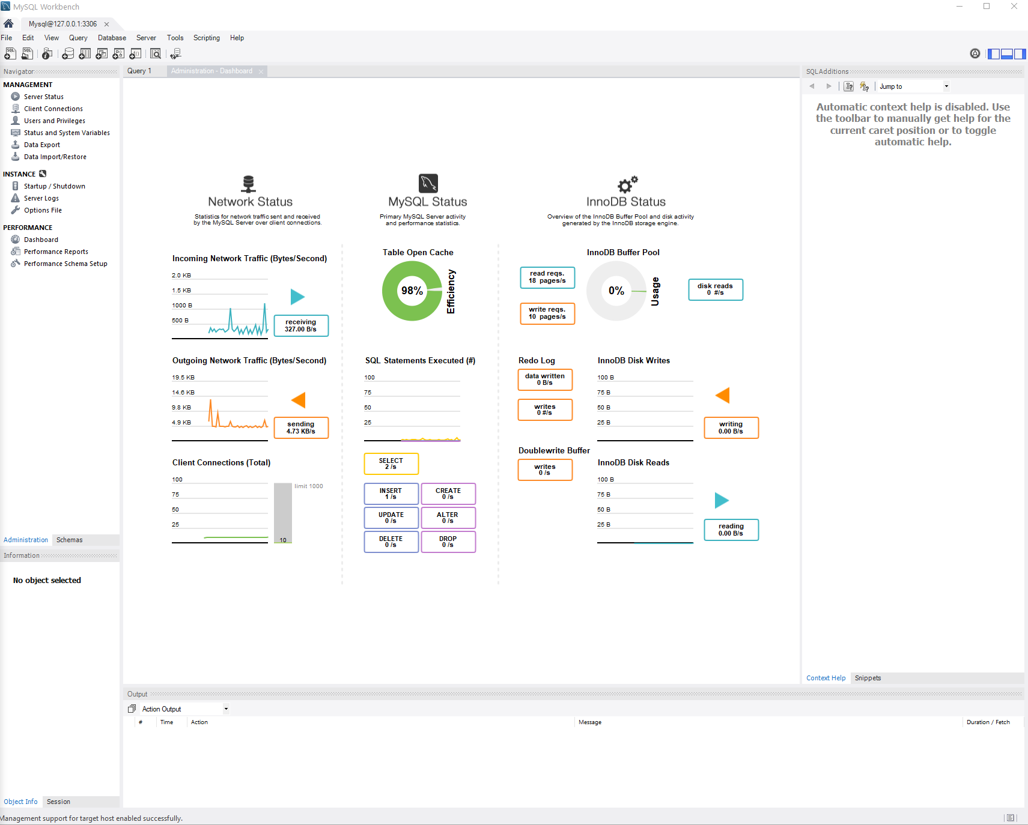Create new function toolbar icon
Image resolution: width=1028 pixels, height=825 pixels.
135,54
